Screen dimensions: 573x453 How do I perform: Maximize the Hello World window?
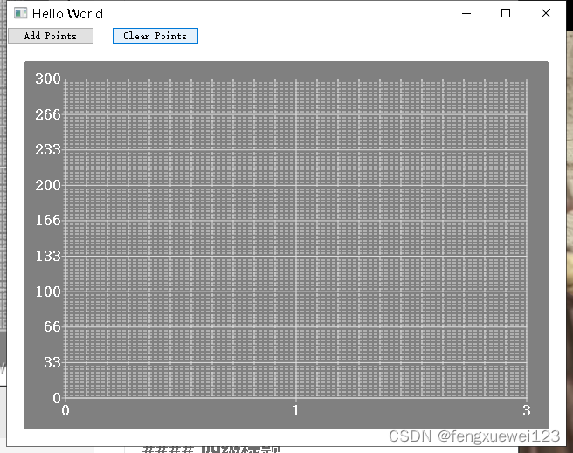(506, 13)
